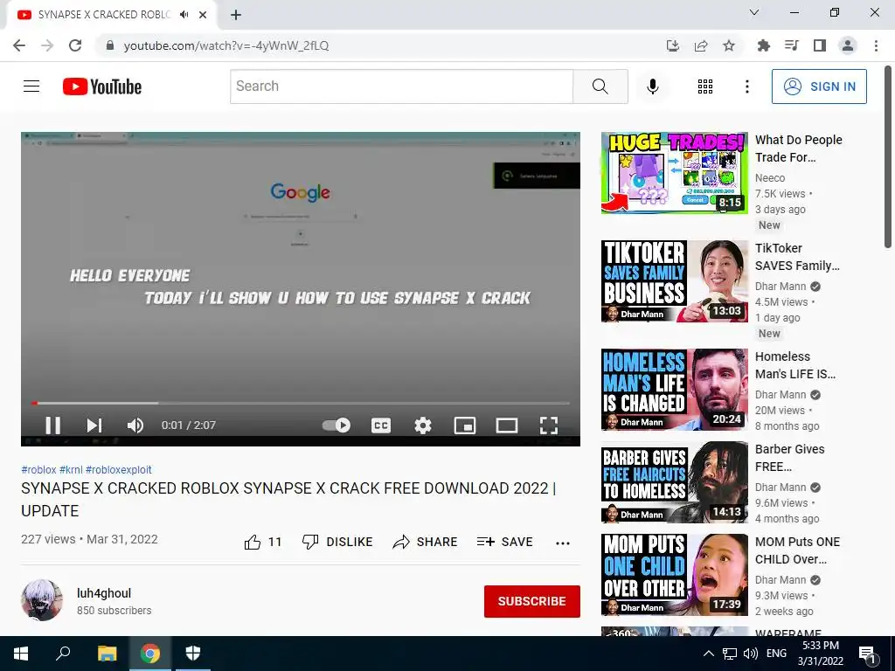Click the address bar URL
Viewport: 895px width, 671px height.
[x=226, y=45]
